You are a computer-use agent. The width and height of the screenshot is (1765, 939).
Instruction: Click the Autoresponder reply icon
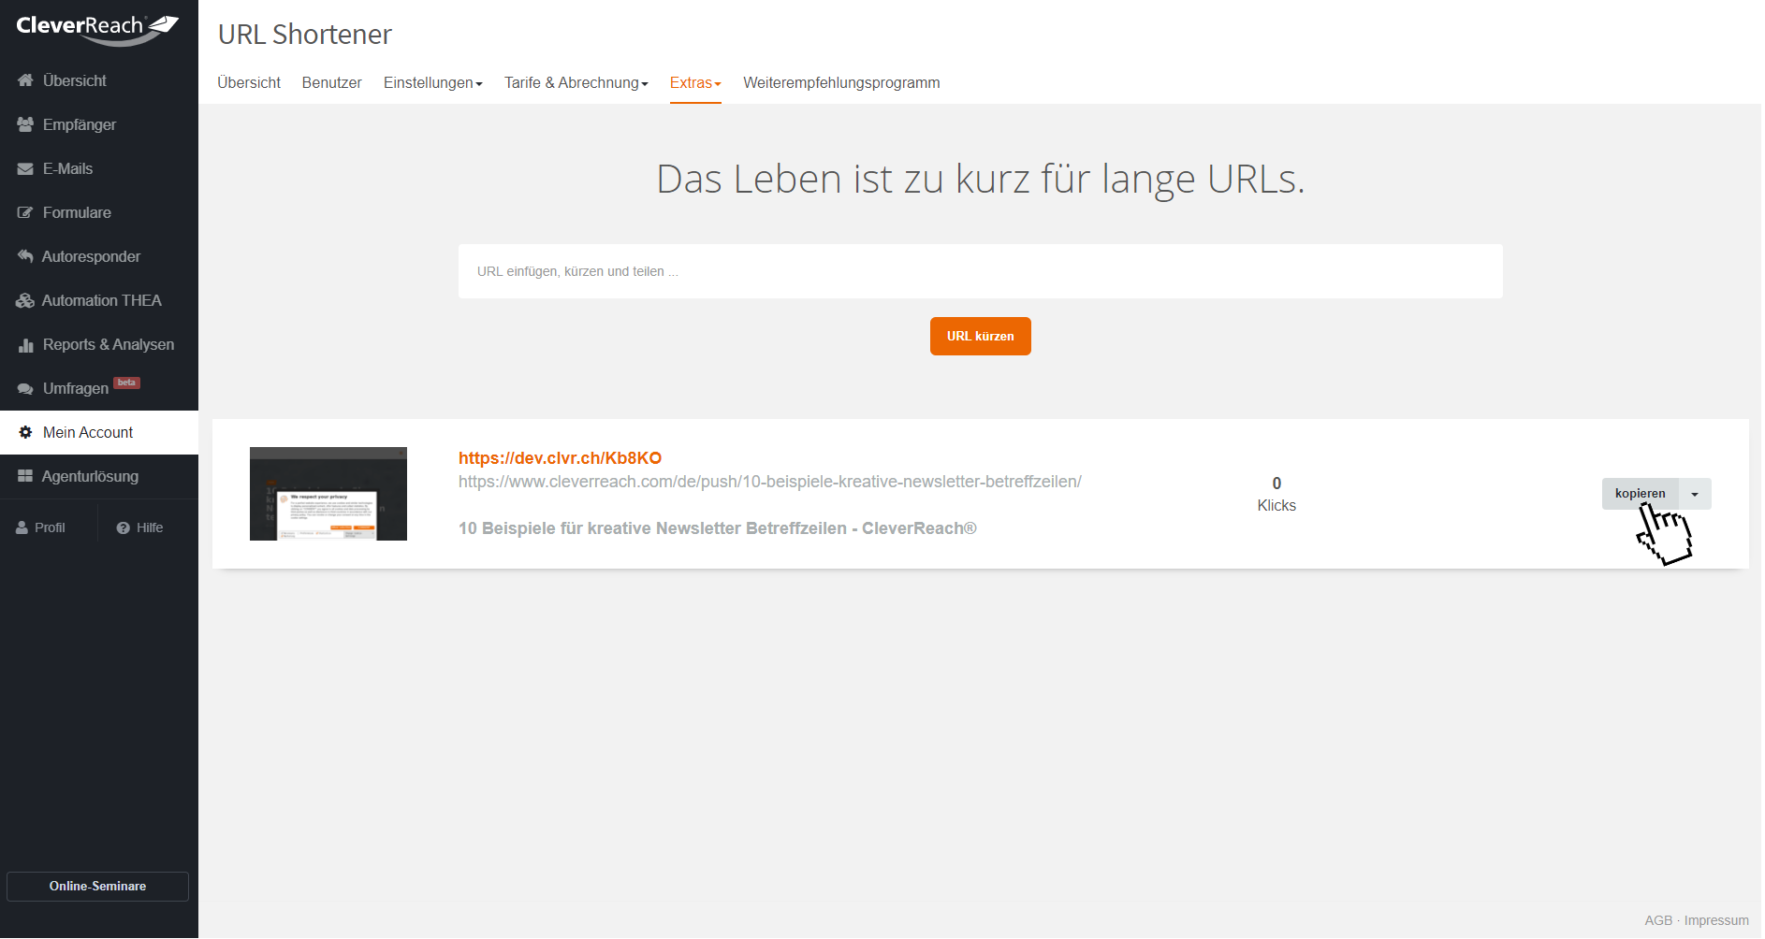(25, 256)
